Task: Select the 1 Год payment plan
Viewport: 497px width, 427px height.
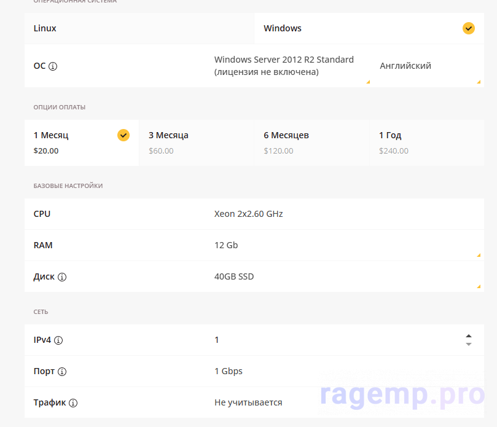Action: (426, 143)
